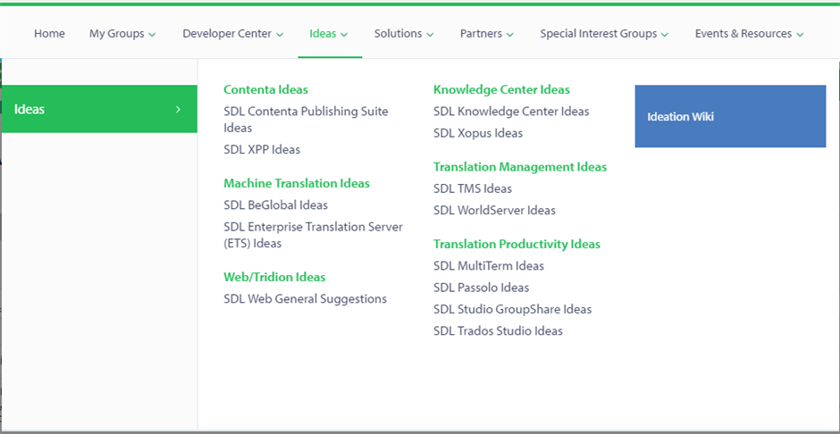840x434 pixels.
Task: Click the chevron next to Events & Resources
Action: [799, 35]
